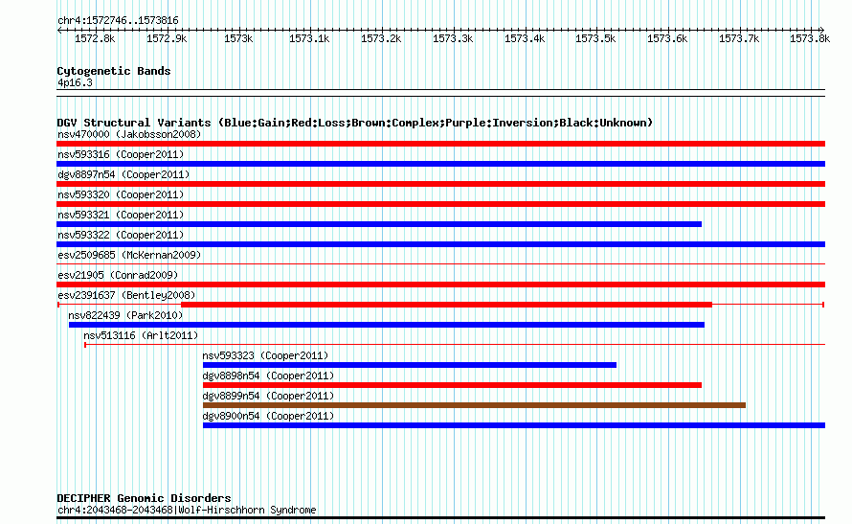The image size is (852, 524).
Task: Click the blue bar for nsv593316
Action: pyautogui.click(x=440, y=164)
